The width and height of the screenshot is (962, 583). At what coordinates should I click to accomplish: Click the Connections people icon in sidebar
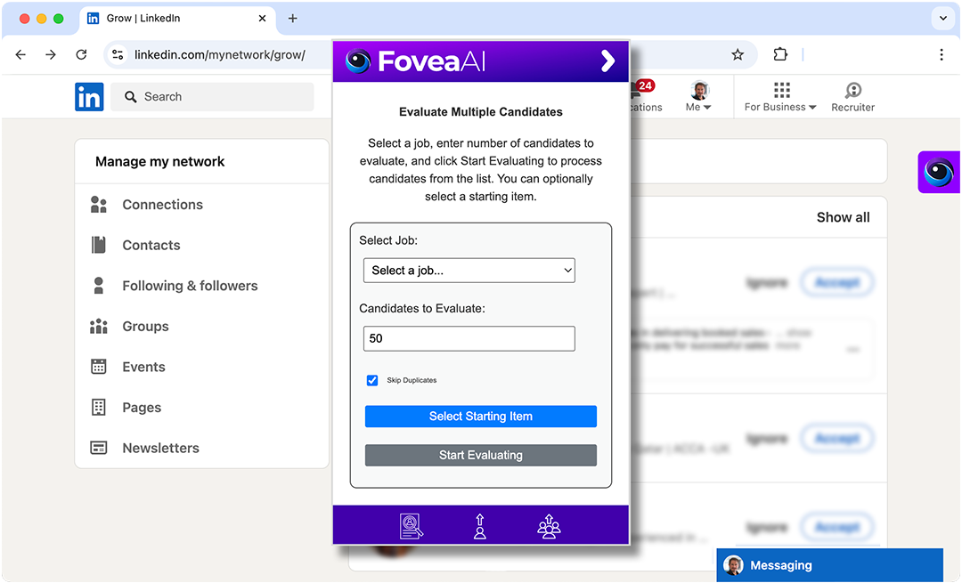[x=98, y=204]
